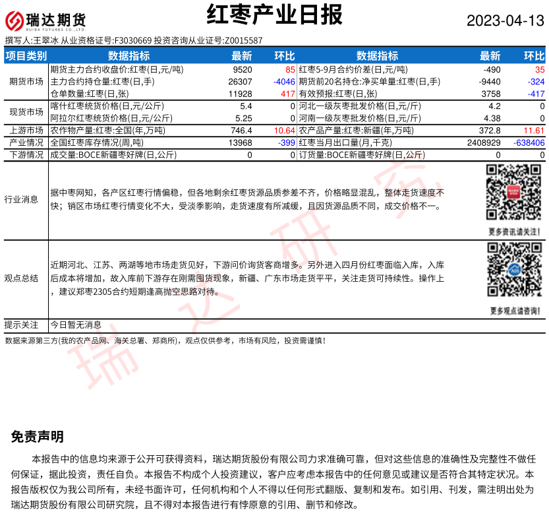Select the 项目类别 column header
549x512 pixels.
[x=26, y=56]
